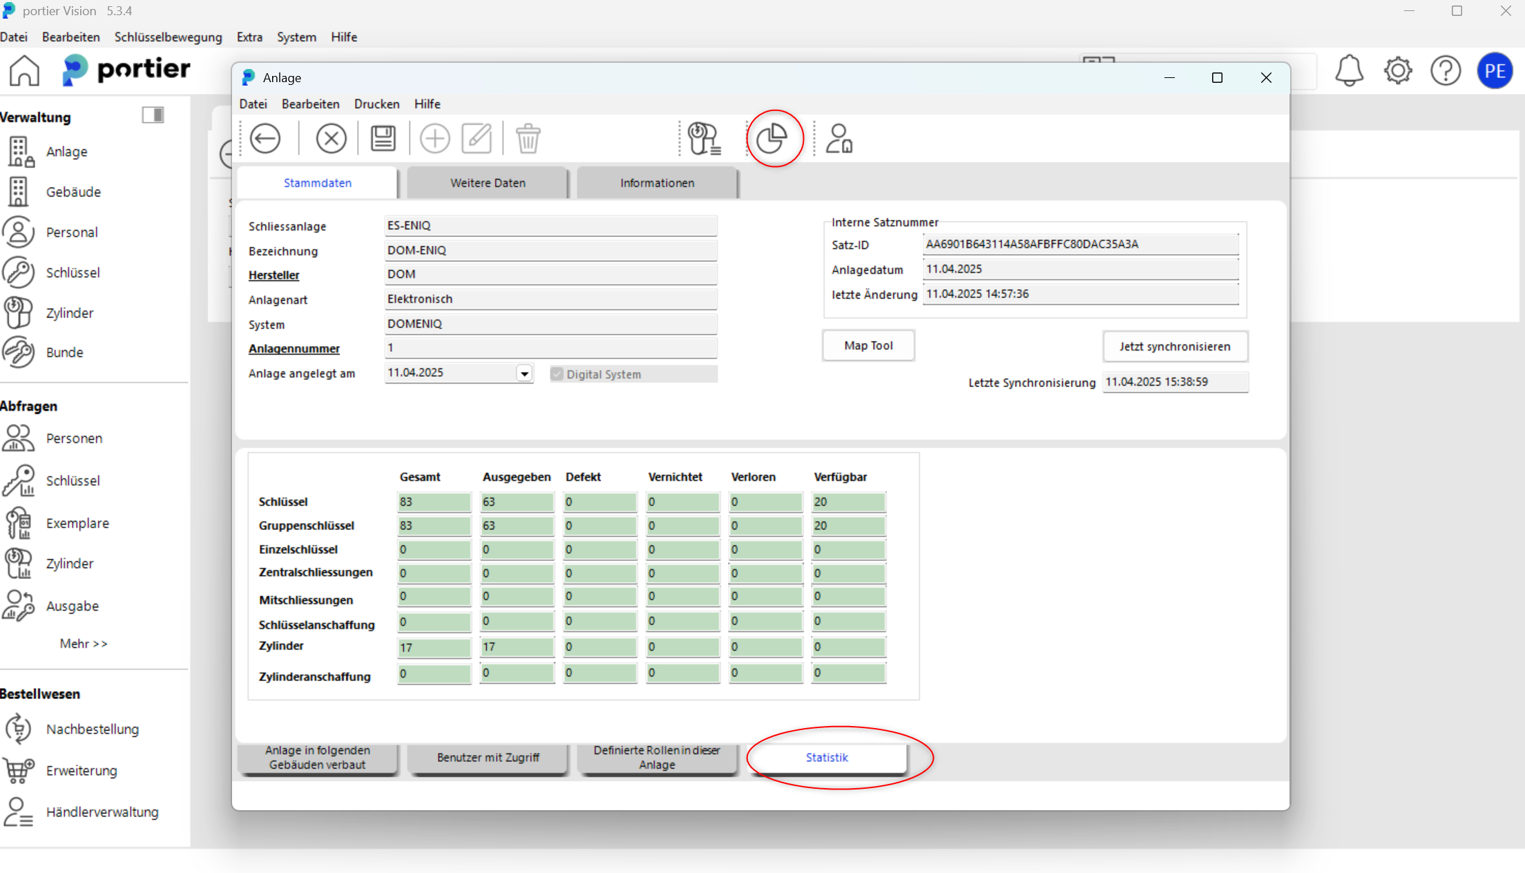
Task: Click the Hersteller underlined label link
Action: tap(274, 275)
